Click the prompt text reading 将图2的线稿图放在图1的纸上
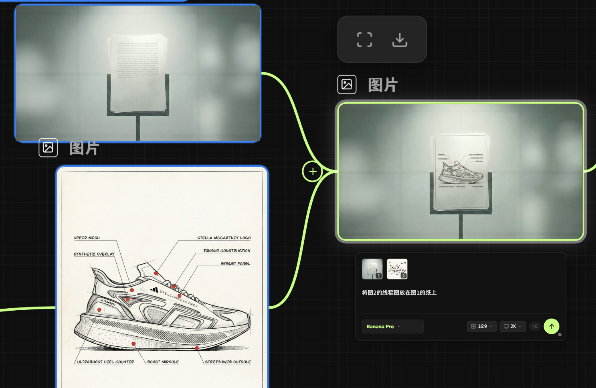The image size is (596, 388). (399, 293)
